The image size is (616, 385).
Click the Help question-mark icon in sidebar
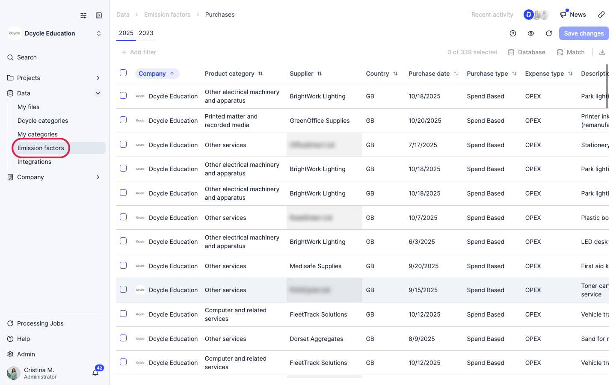(10, 339)
